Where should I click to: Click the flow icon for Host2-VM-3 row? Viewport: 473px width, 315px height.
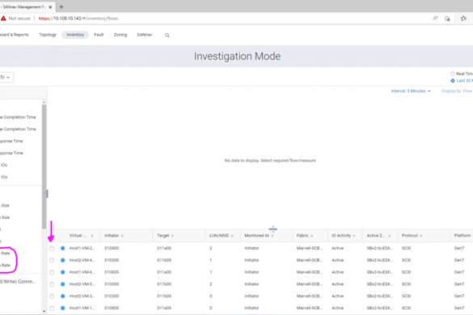pos(63,296)
